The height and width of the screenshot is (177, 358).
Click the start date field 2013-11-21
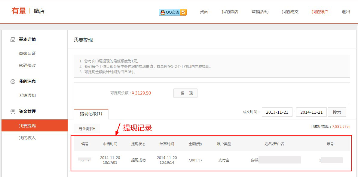tap(277, 112)
